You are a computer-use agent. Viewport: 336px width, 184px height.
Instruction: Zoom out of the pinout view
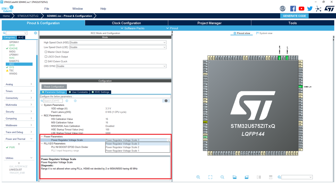click(223, 177)
